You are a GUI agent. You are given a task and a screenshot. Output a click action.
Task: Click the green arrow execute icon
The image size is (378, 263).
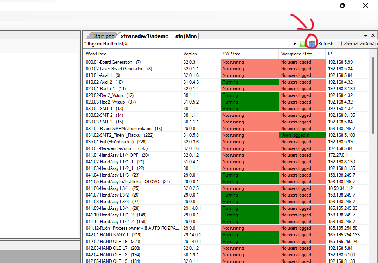click(303, 44)
